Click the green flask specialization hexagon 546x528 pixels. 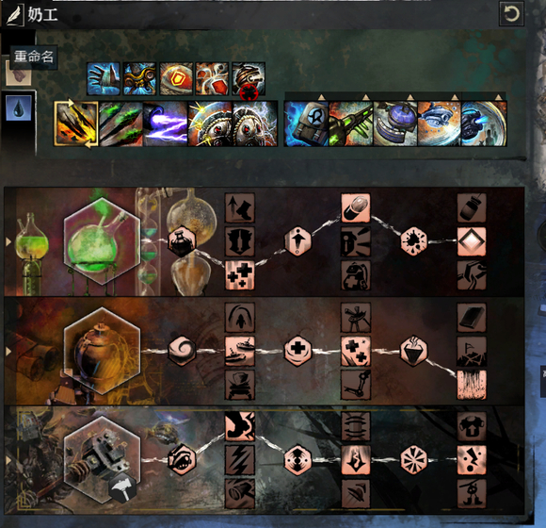[102, 241]
